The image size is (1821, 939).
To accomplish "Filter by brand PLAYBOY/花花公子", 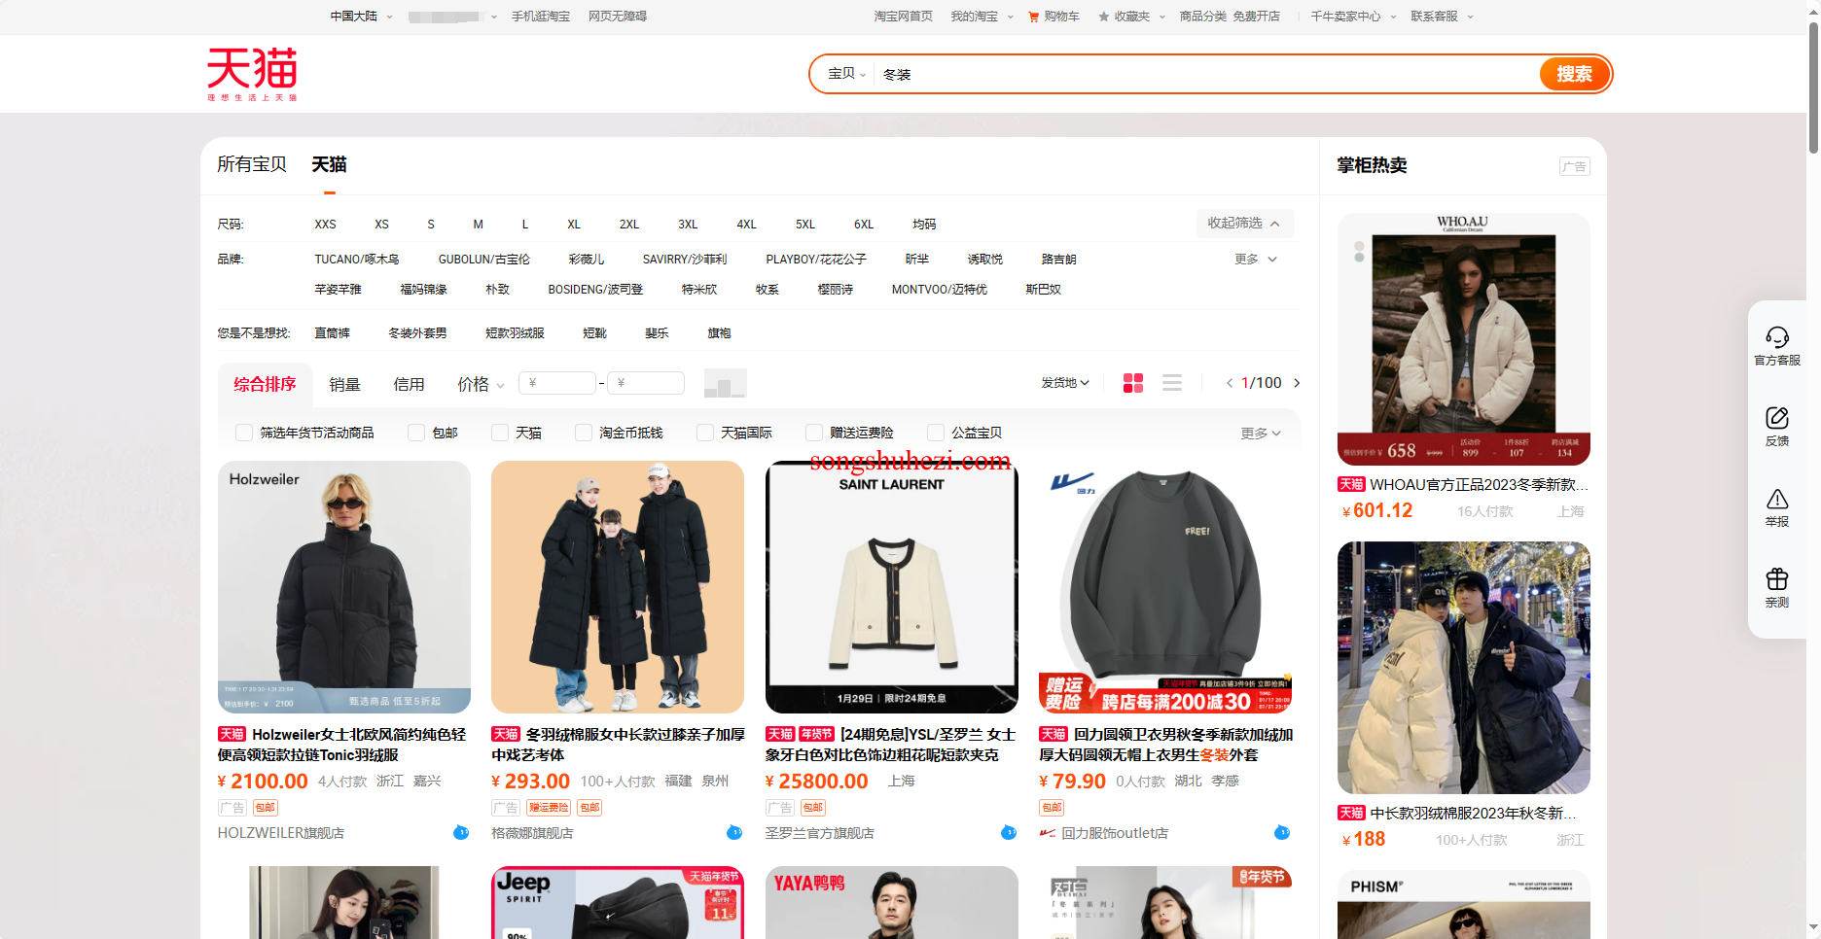I will [x=815, y=260].
